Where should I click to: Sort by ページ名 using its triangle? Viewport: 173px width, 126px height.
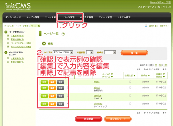(x=112, y=74)
